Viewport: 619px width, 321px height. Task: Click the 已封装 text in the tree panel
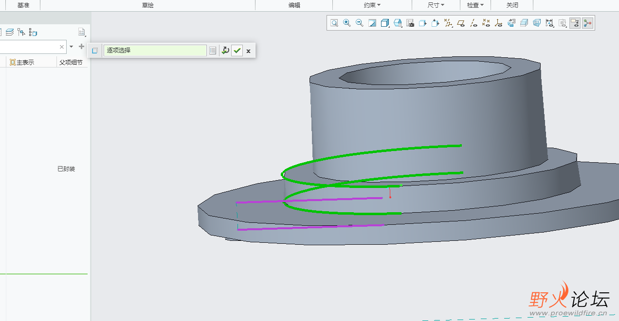point(66,169)
